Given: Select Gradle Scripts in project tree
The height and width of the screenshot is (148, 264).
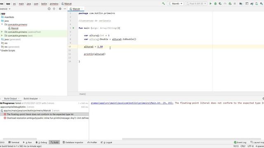Looking at the screenshot, I should pyautogui.click(x=8, y=51).
